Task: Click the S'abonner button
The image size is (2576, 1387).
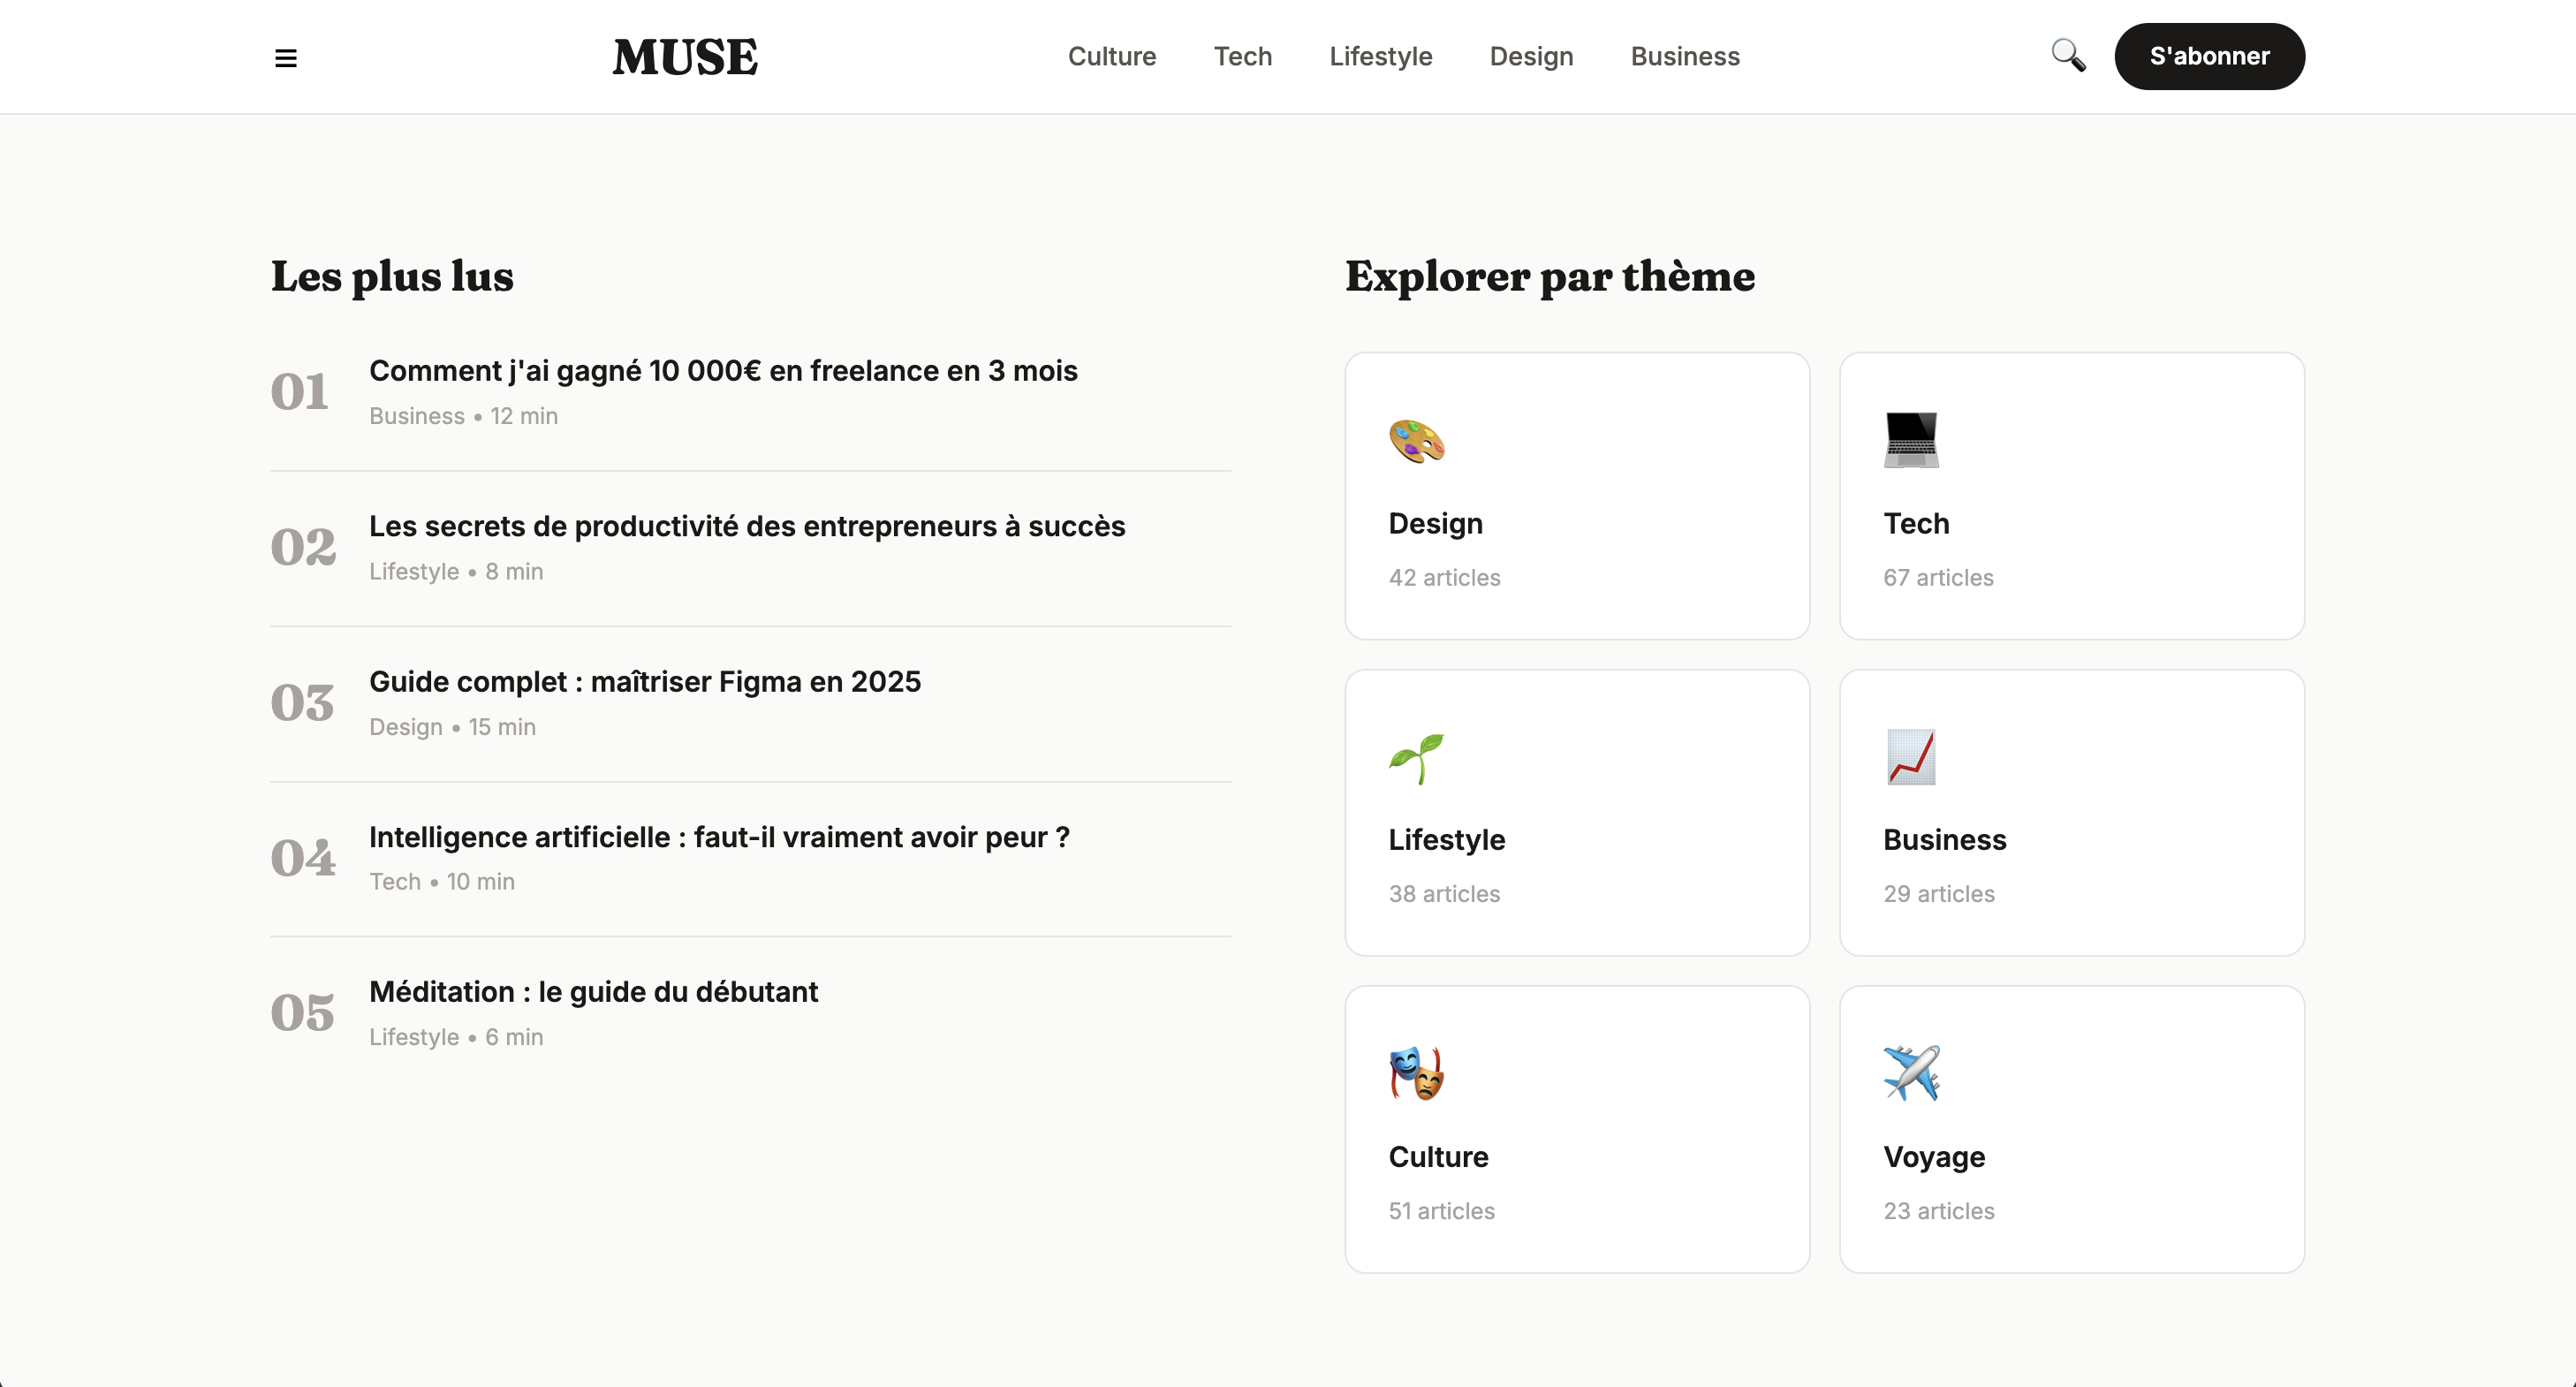Action: pos(2209,56)
